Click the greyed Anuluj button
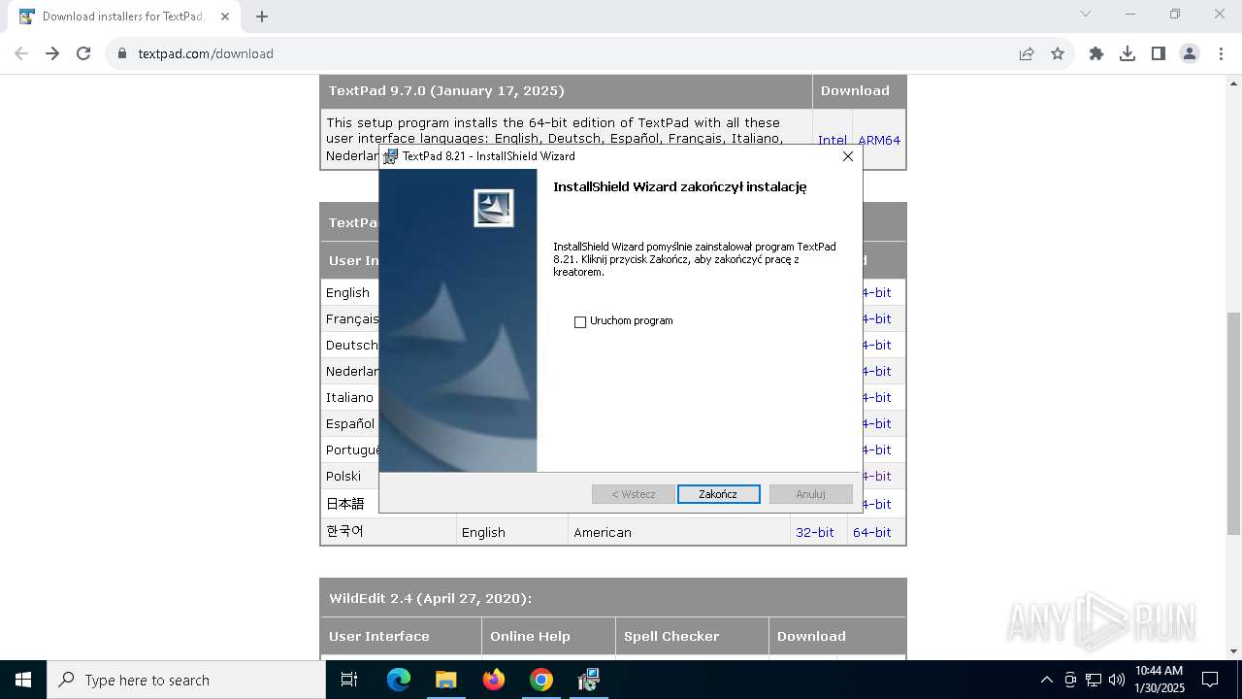The image size is (1242, 699). (x=810, y=494)
